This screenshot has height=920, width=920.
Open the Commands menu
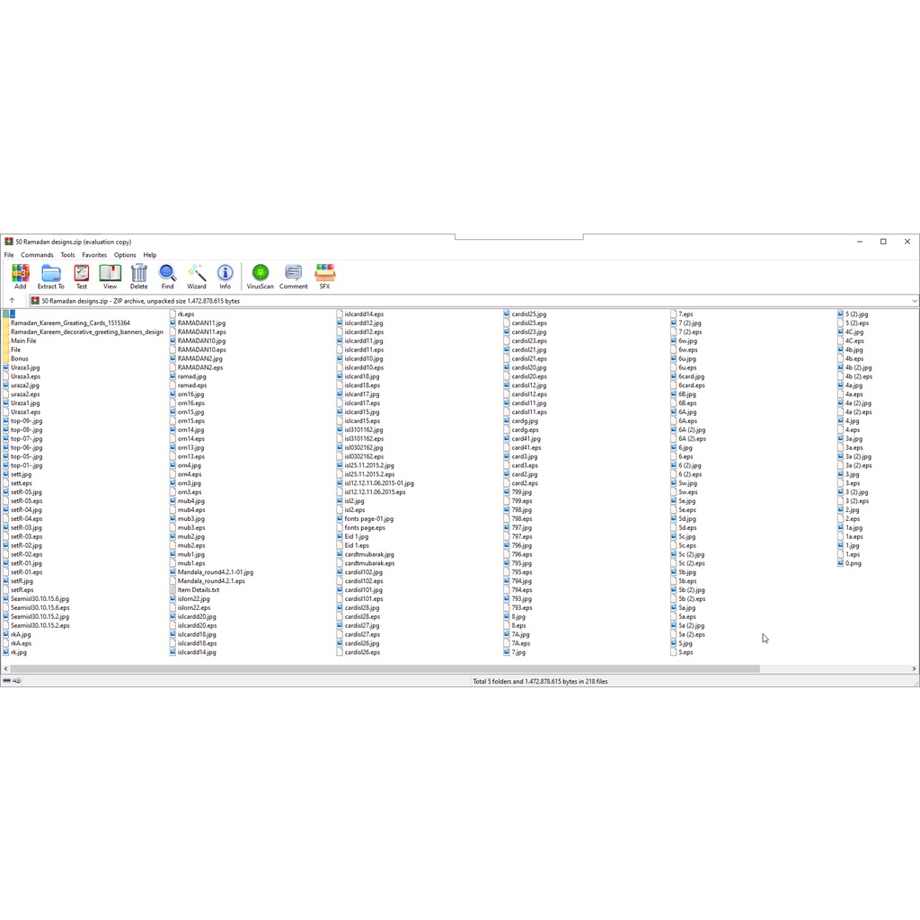click(37, 255)
